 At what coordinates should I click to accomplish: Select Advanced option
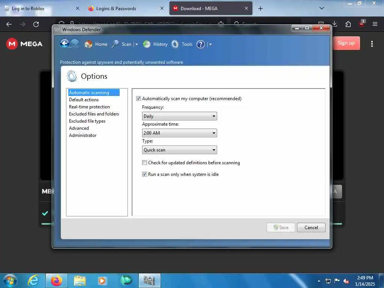[x=79, y=128]
